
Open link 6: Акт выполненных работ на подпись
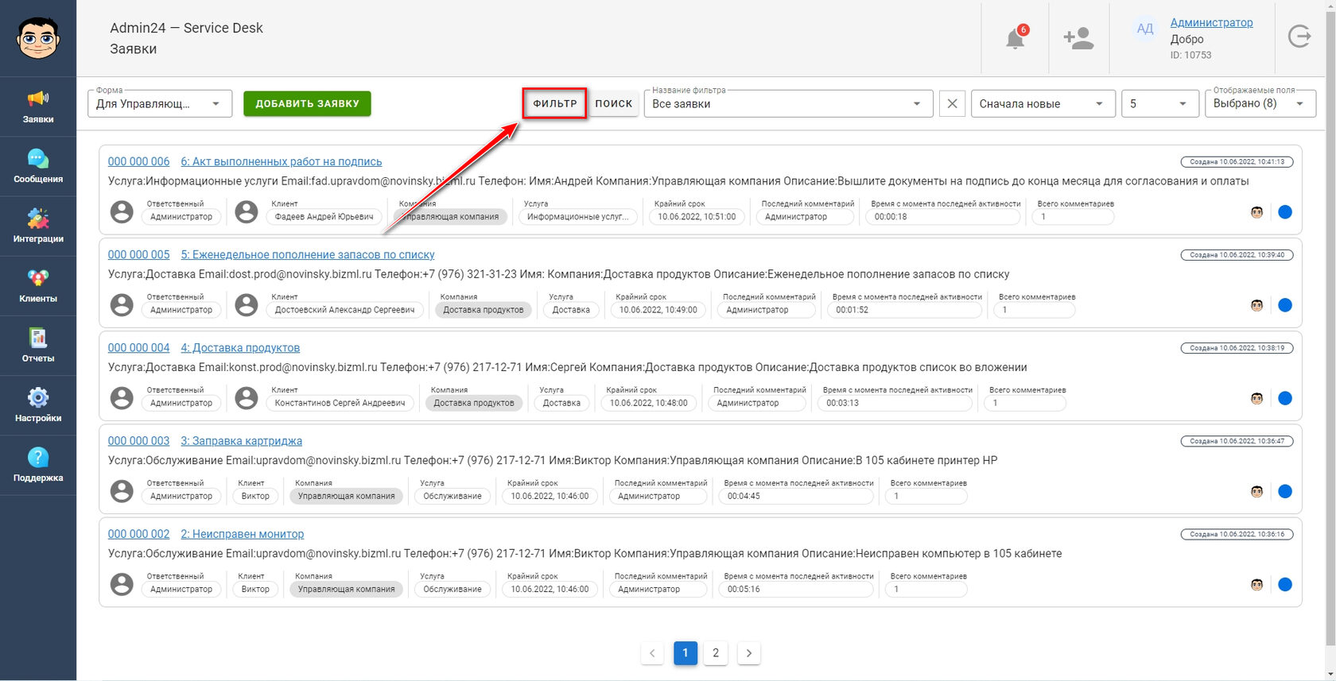point(282,161)
